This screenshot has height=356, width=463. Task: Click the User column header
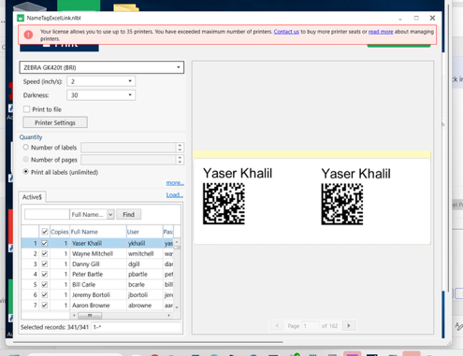(144, 232)
